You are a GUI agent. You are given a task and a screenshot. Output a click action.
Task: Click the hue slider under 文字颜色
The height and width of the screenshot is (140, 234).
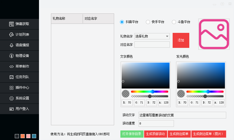149,92
